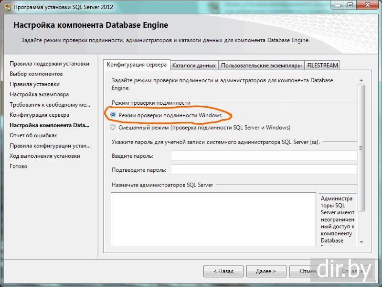382x287 pixels.
Task: Click the scrollbar up arrow
Action: [361, 80]
